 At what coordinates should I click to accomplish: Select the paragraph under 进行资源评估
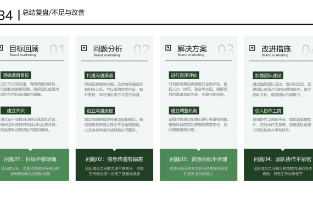click(198, 89)
